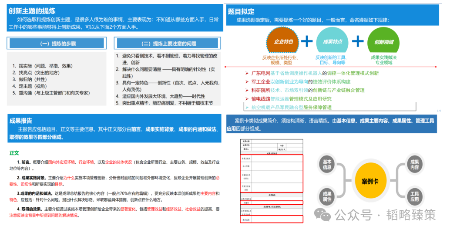
Task: Click the 成果报告 slide title
Action: pyautogui.click(x=20, y=121)
